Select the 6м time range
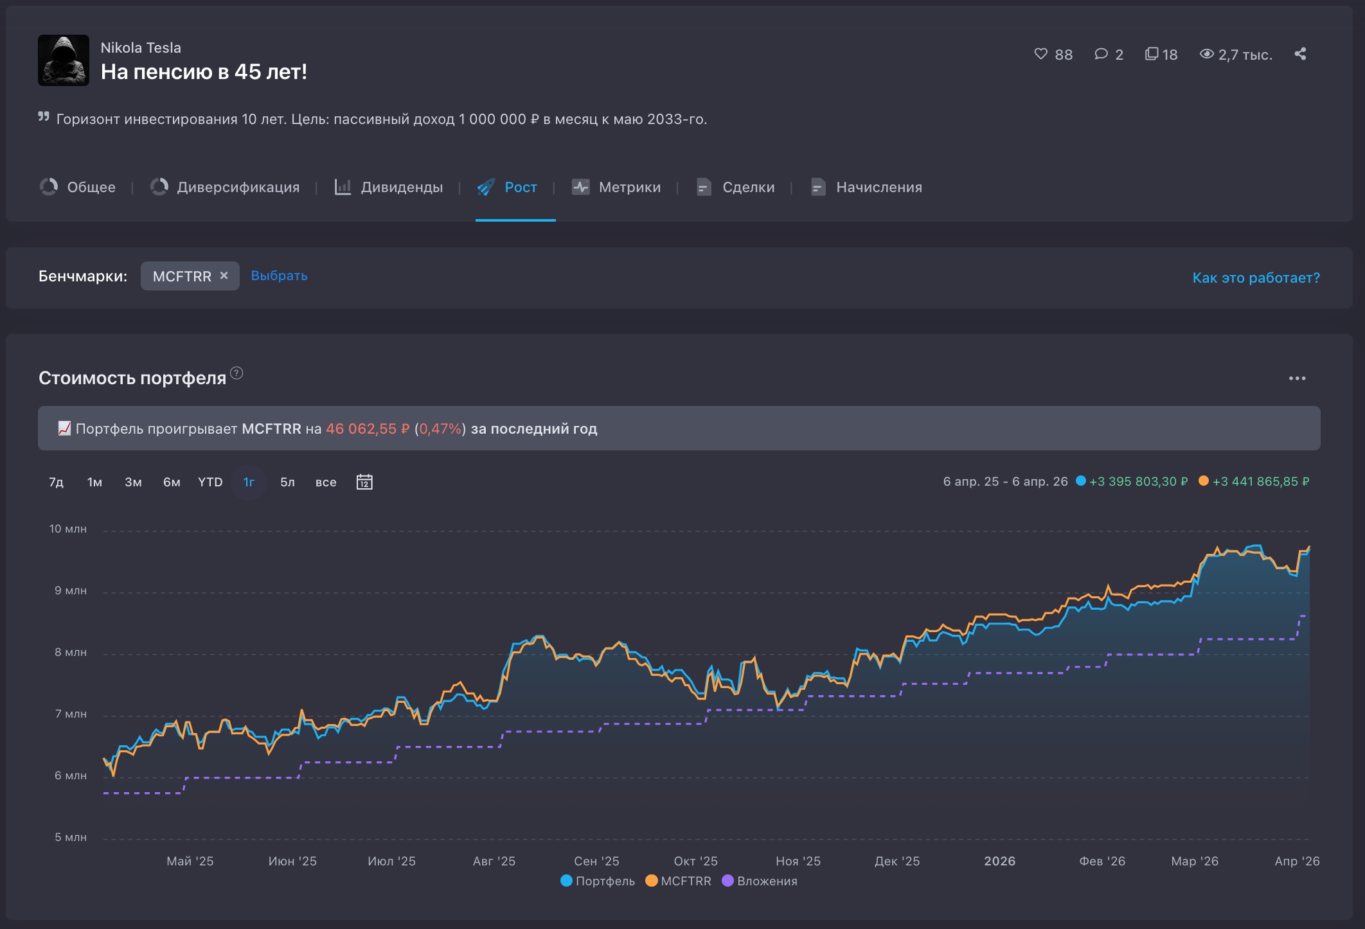 point(172,482)
